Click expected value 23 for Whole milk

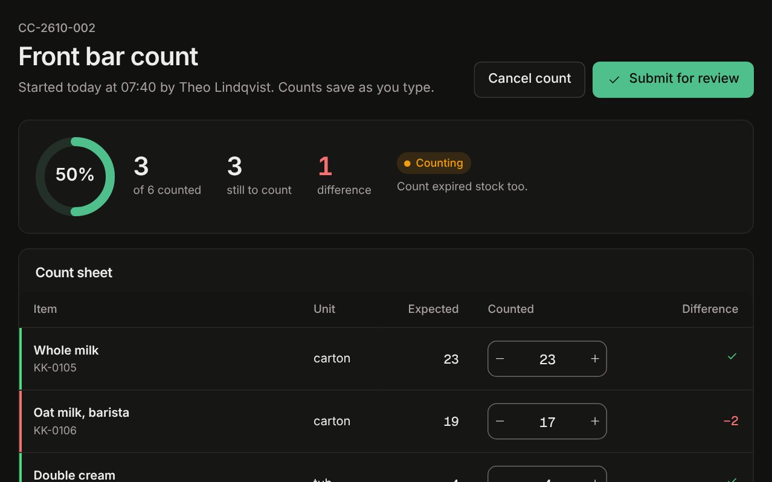pos(451,359)
